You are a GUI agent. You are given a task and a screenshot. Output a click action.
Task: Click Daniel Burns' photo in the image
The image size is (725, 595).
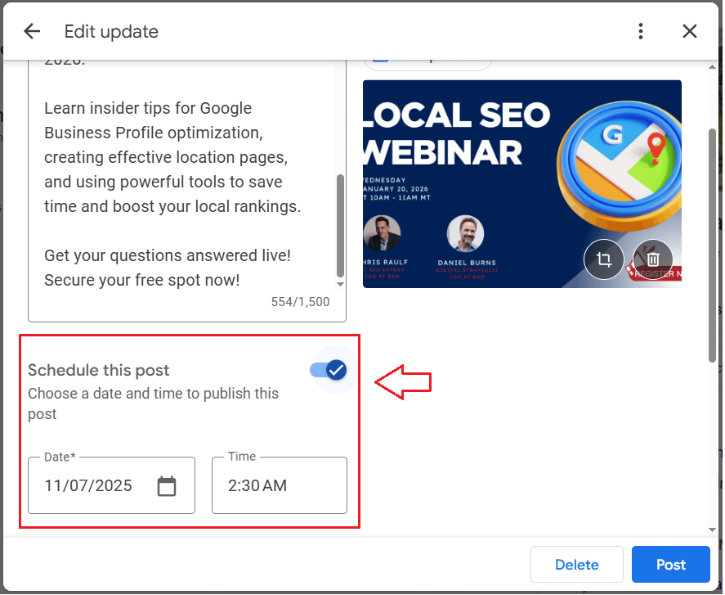click(x=465, y=234)
